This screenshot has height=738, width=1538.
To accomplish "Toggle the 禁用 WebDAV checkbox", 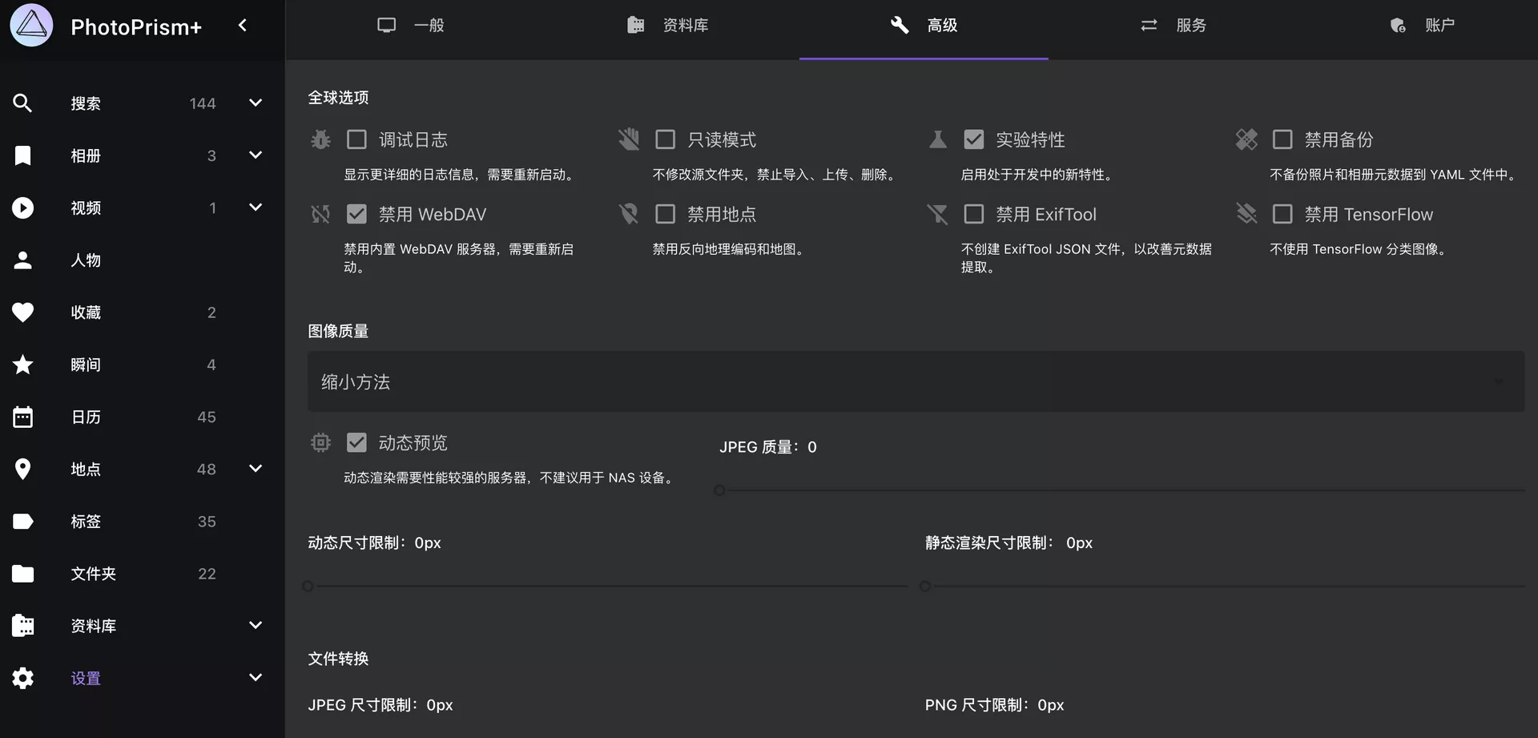I will pyautogui.click(x=356, y=214).
